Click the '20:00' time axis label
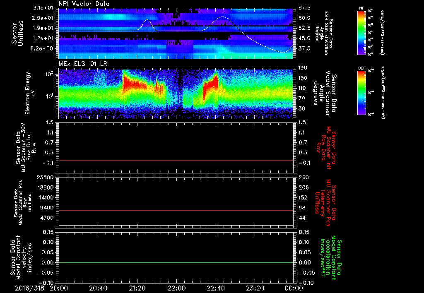The height and width of the screenshot is (293, 424). click(x=58, y=288)
